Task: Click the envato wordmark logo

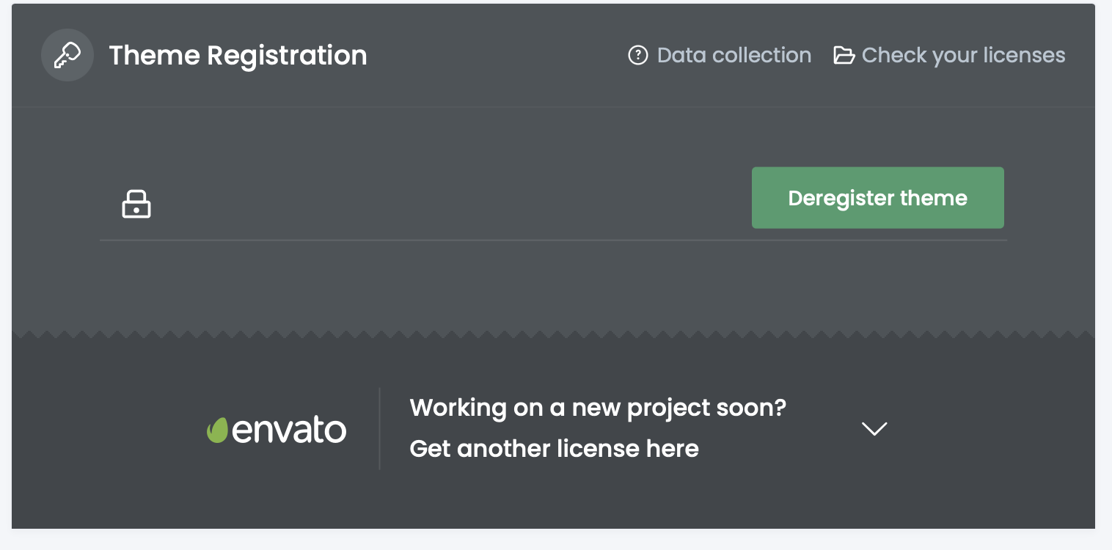Action: pyautogui.click(x=289, y=430)
